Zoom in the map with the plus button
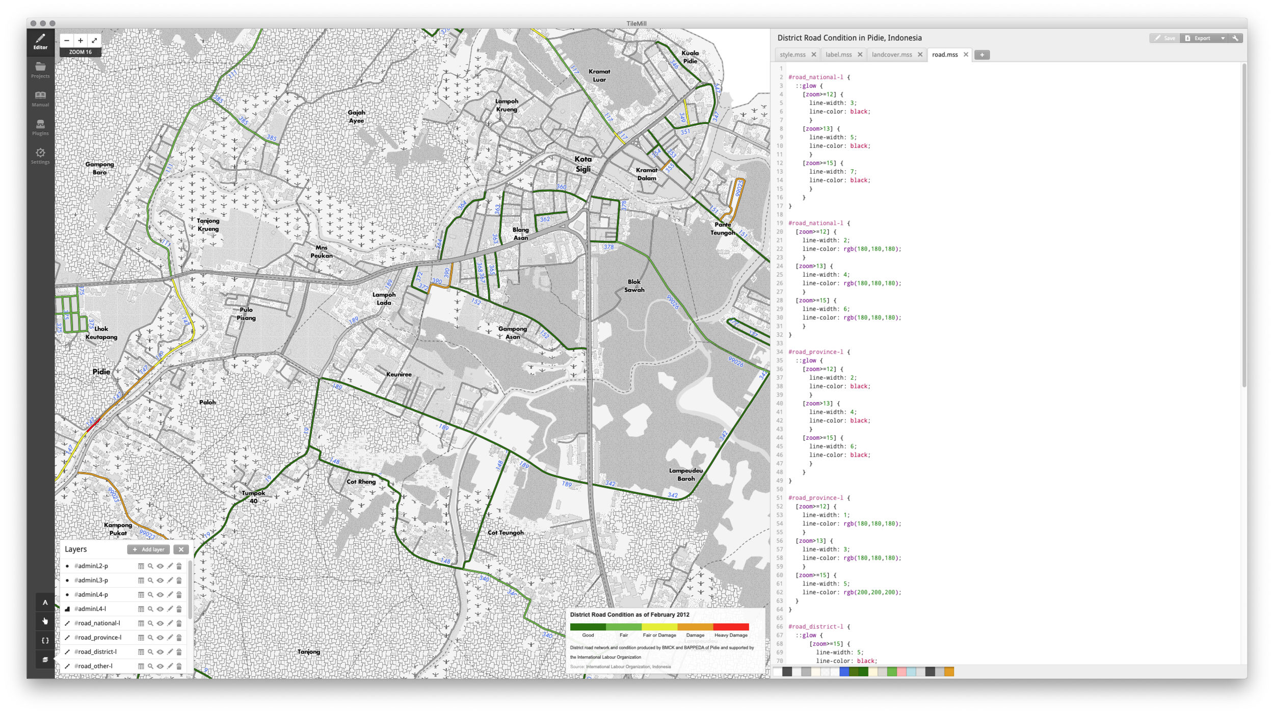This screenshot has width=1274, height=714. coord(81,40)
